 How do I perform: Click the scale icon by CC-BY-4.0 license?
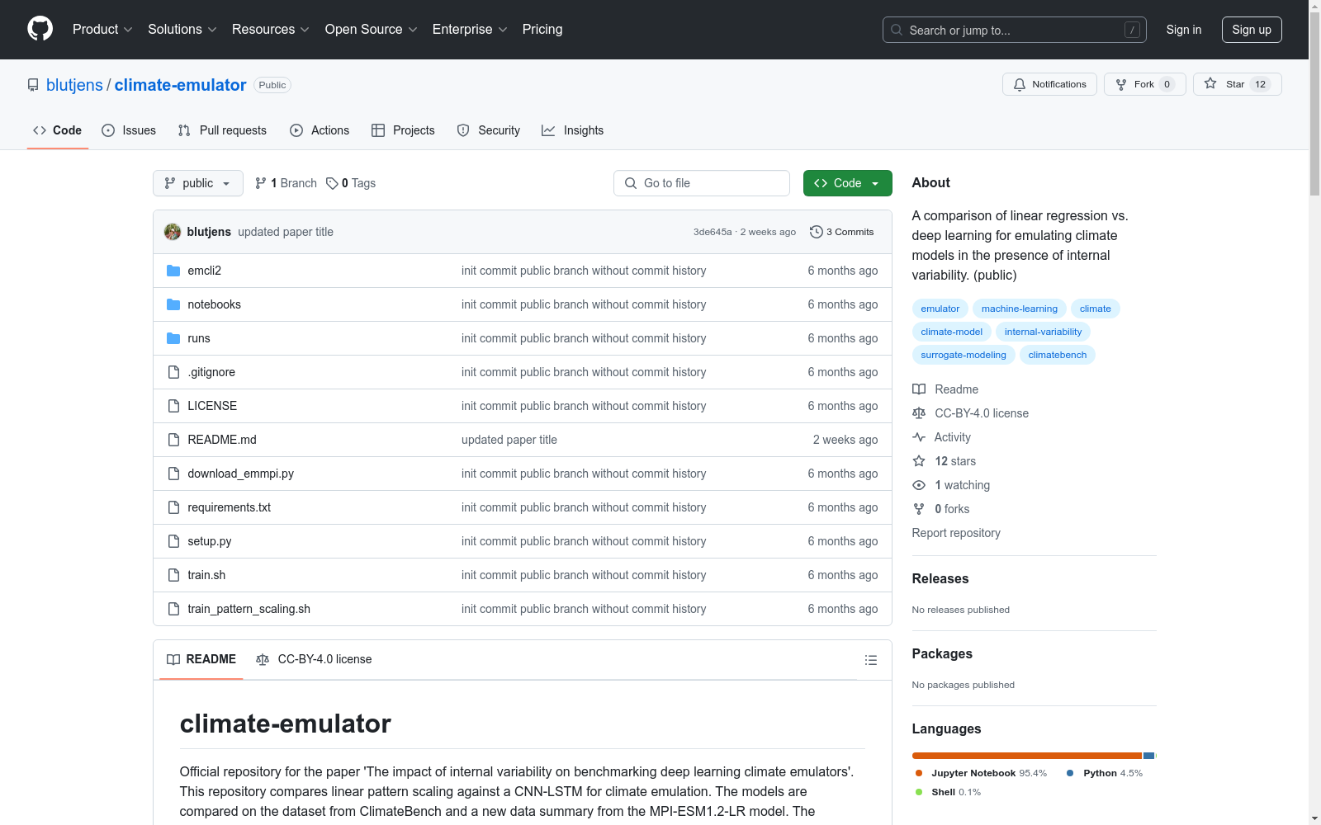[x=919, y=413]
